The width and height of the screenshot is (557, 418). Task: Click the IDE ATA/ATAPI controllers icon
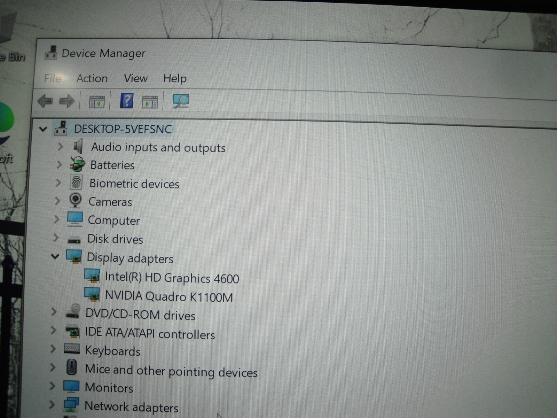[73, 331]
